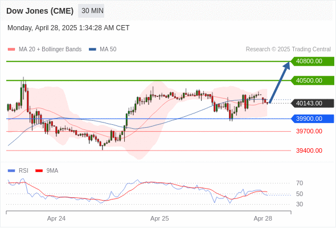Viewport: 336px width, 228px height.
Task: Click the RSI 30 level label
Action: coord(300,204)
